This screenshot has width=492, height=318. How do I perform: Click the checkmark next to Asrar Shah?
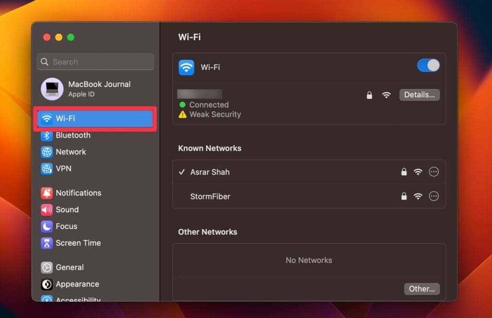pos(182,172)
